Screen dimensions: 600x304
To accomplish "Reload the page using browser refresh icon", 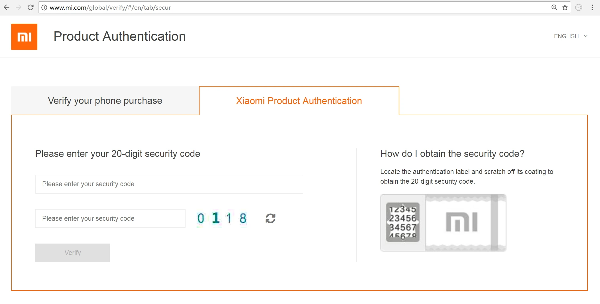I will pos(30,7).
